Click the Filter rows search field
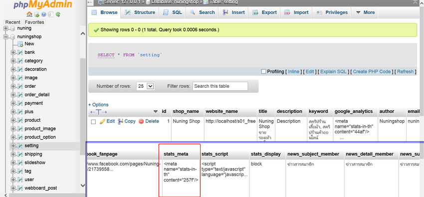 pos(220,86)
